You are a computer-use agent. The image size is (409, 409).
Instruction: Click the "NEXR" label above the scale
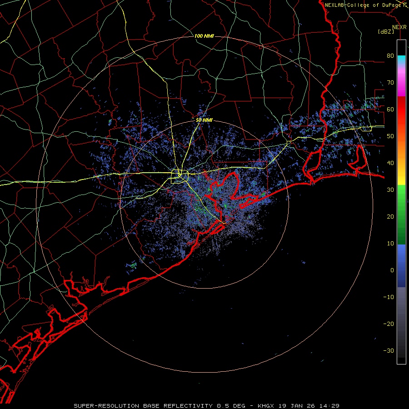click(399, 27)
